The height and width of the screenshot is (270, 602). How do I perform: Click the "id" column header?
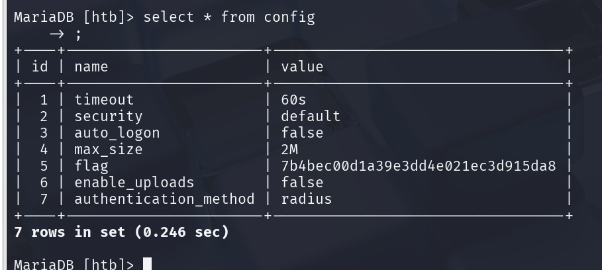(40, 66)
